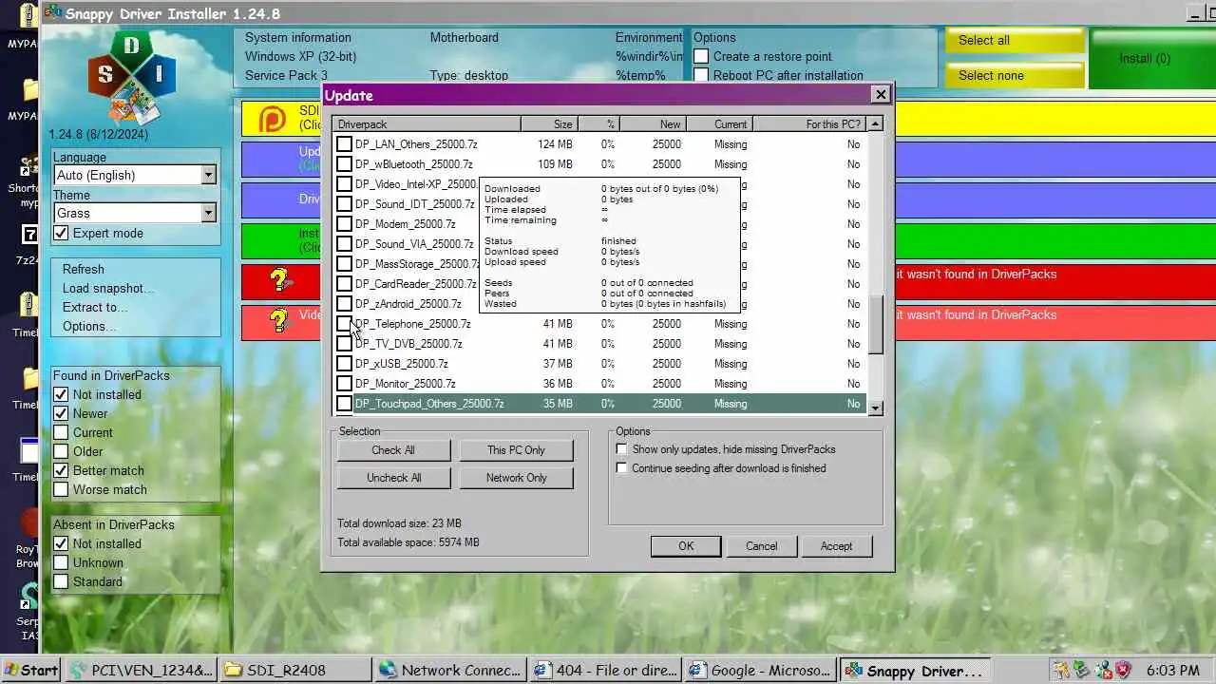Check the DP_Monitor_25000.7z checkbox
Image resolution: width=1216 pixels, height=684 pixels.
point(344,384)
